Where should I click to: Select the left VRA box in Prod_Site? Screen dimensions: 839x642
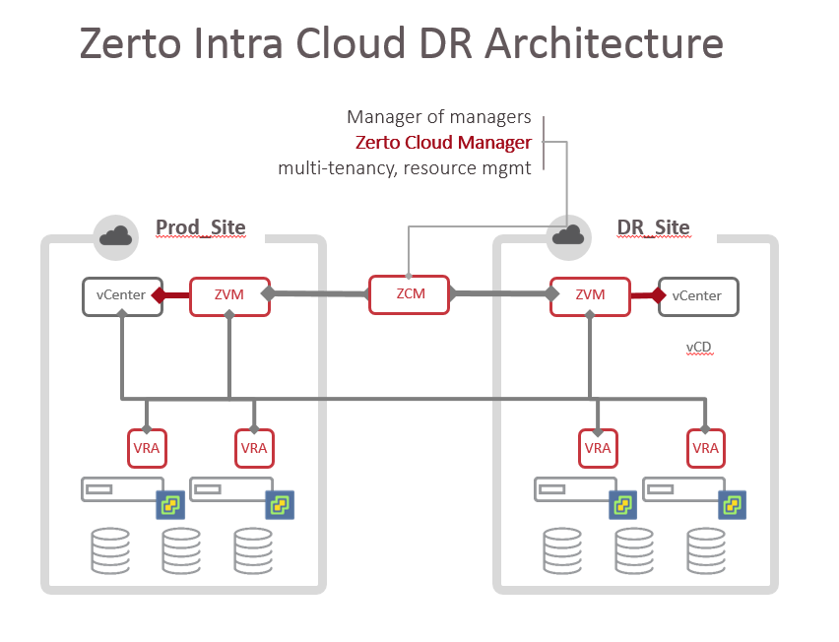click(x=147, y=448)
